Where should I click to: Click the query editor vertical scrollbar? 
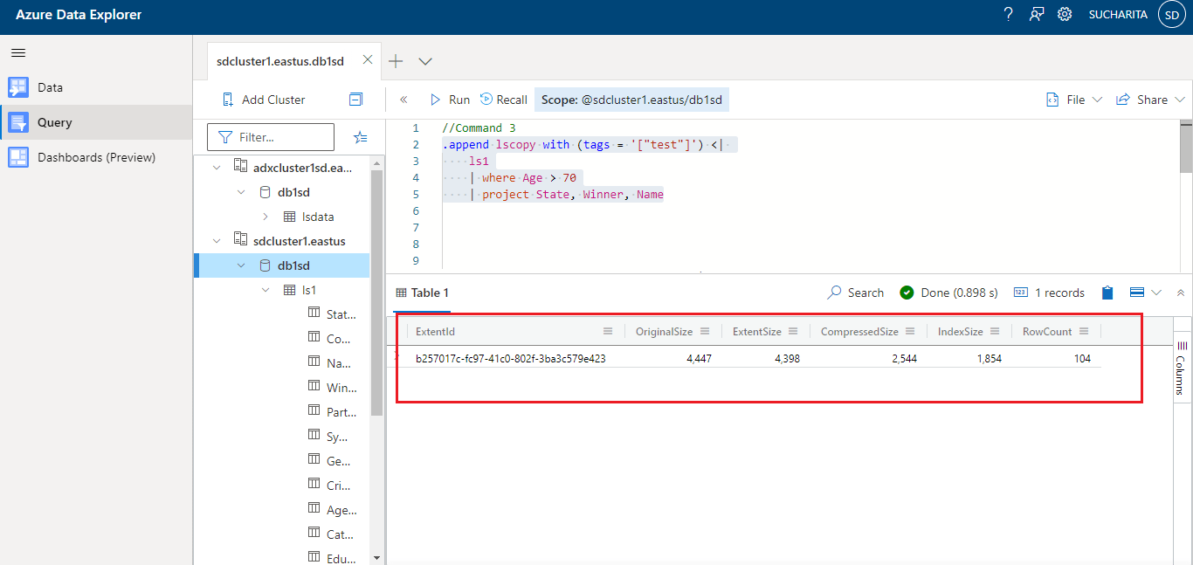click(x=1186, y=147)
